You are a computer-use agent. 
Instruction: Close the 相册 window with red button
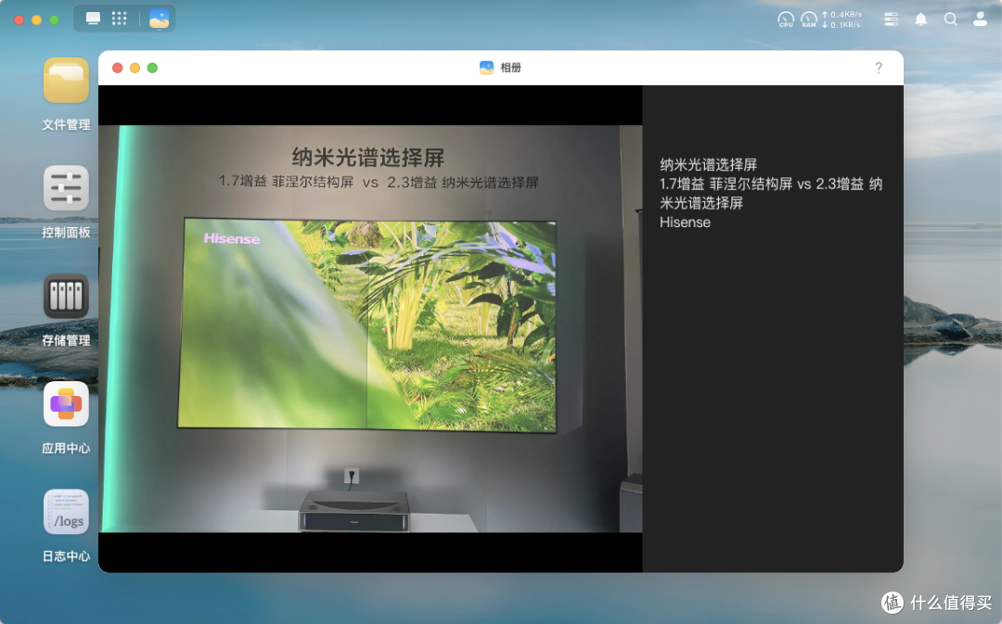118,68
